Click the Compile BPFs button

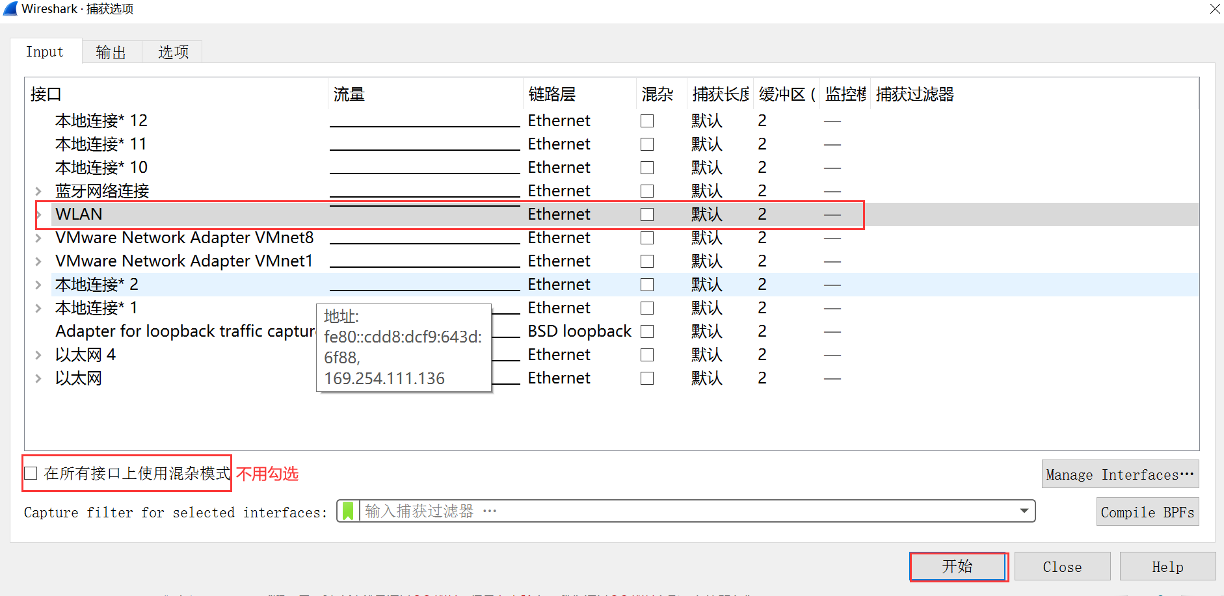pos(1147,512)
